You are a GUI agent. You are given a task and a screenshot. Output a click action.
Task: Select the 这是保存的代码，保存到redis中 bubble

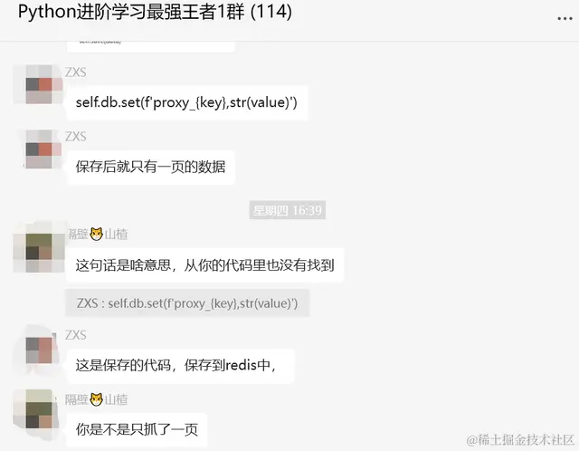point(181,366)
